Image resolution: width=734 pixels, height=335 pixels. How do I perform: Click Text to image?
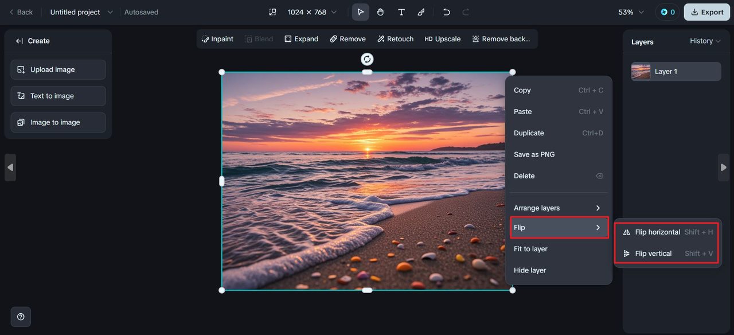click(x=58, y=96)
